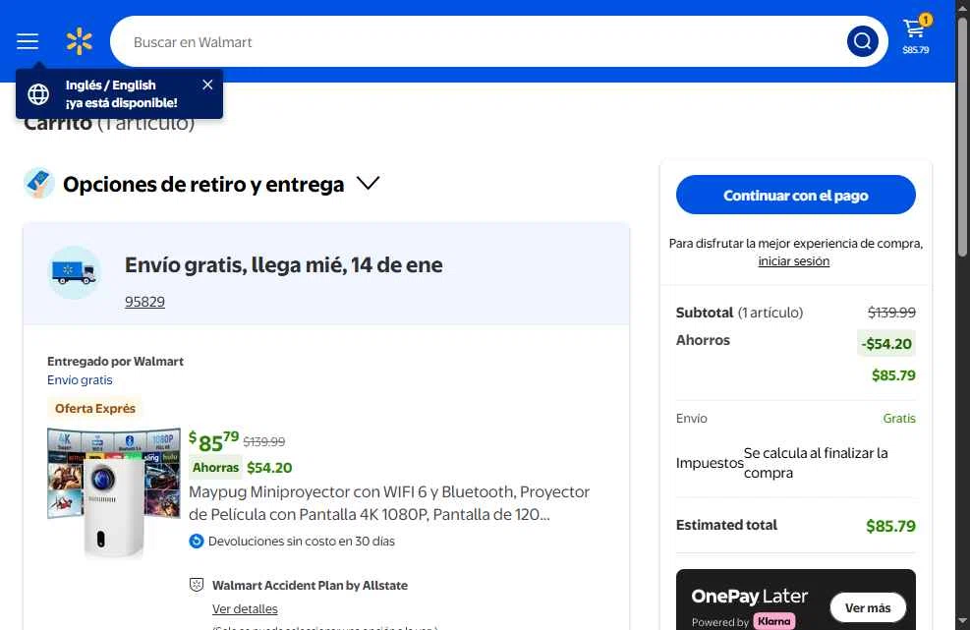Click the iniciar sesión link

[x=794, y=261]
